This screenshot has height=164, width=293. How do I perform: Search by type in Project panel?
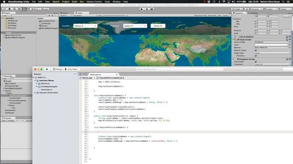click(49, 15)
